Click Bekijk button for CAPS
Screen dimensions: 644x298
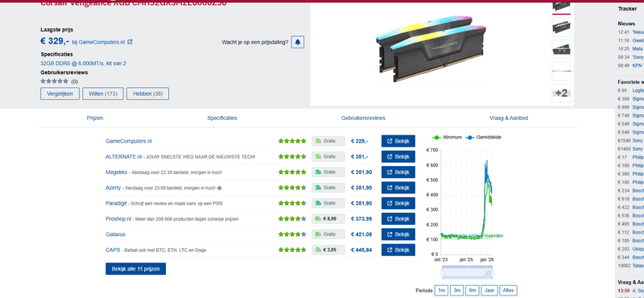click(x=398, y=250)
